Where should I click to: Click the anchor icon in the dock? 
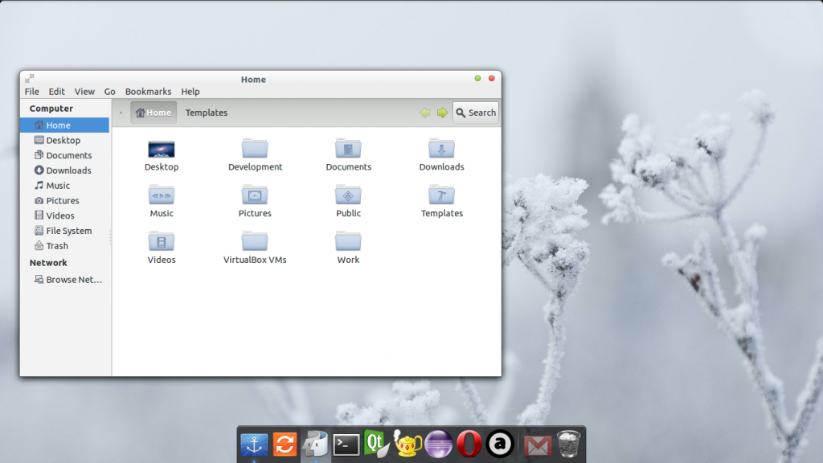coord(254,444)
